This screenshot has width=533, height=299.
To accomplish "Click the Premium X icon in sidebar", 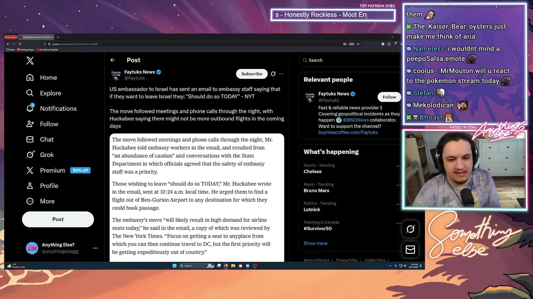I will click(x=30, y=170).
